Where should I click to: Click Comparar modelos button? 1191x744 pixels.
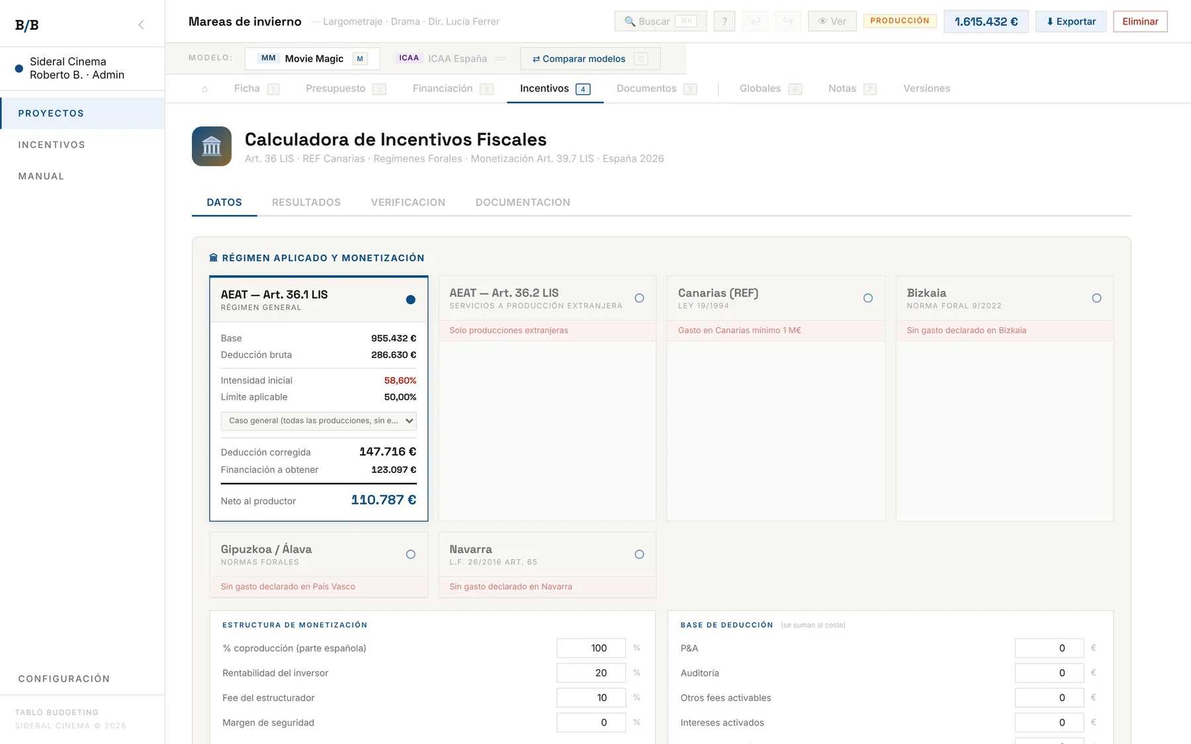[x=590, y=58]
